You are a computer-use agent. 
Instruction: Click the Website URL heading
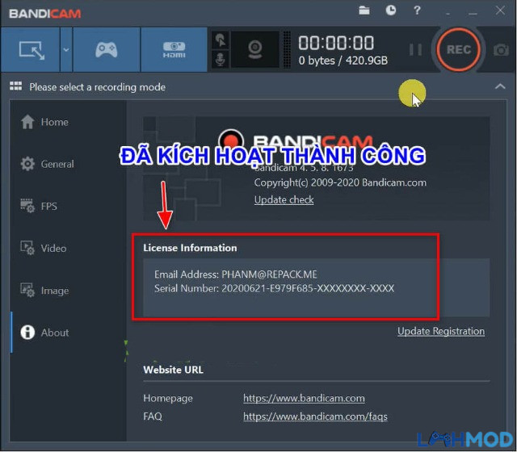(x=173, y=370)
